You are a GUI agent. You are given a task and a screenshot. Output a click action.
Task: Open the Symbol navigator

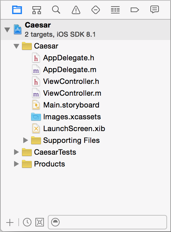(x=37, y=10)
